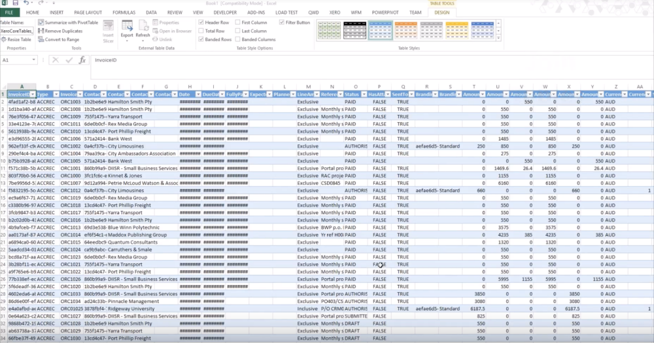654x343 pixels.
Task: Click Resize Table
Action: [x=16, y=40]
